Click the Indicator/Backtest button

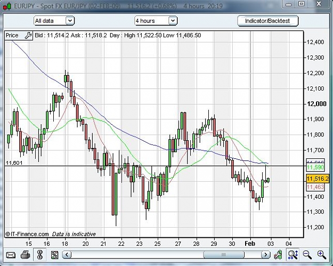267,21
